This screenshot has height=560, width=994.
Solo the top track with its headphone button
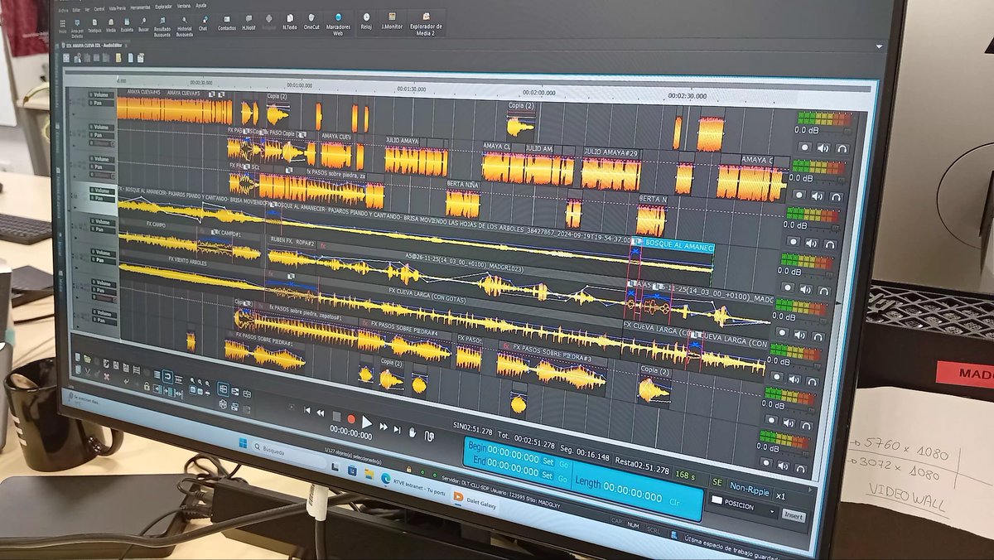point(841,148)
